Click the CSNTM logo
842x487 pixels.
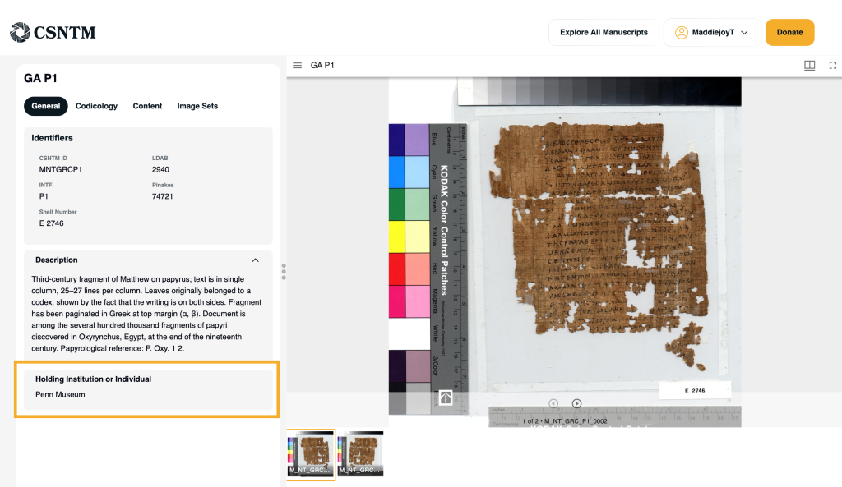click(53, 33)
